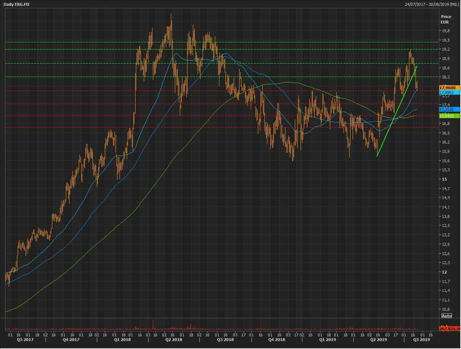Screen dimensions: 461x349
Task: Click the red 267,826 volume value tag
Action: [449, 328]
